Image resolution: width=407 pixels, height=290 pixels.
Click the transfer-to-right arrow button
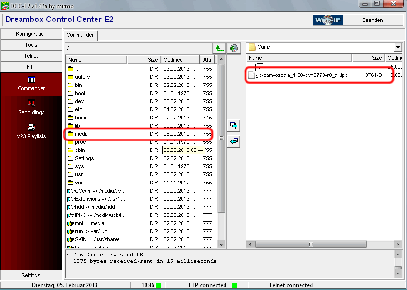tap(234, 125)
